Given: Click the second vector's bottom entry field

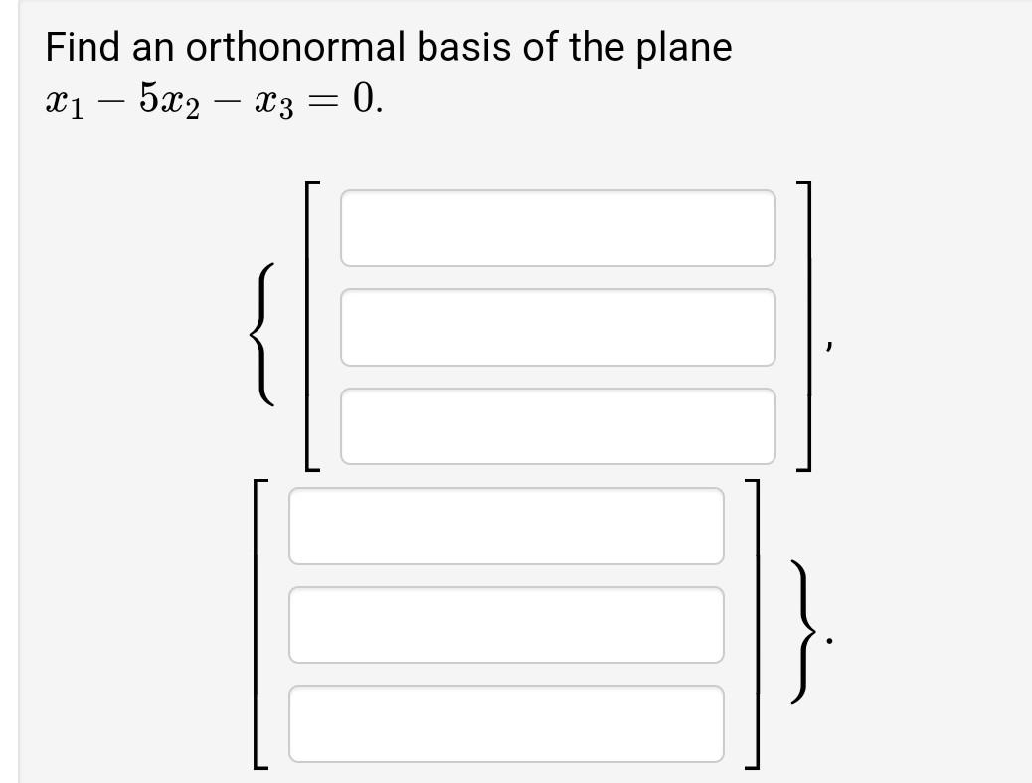Looking at the screenshot, I should [x=506, y=722].
